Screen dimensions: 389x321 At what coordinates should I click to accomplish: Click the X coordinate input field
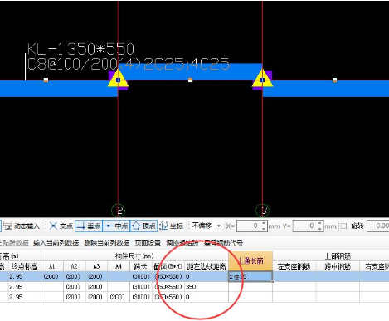click(249, 226)
